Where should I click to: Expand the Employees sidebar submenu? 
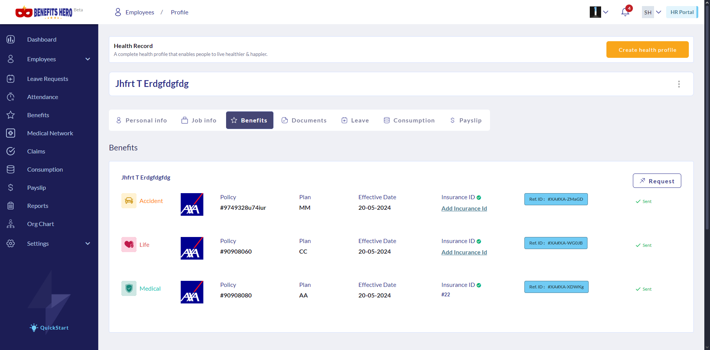[88, 59]
